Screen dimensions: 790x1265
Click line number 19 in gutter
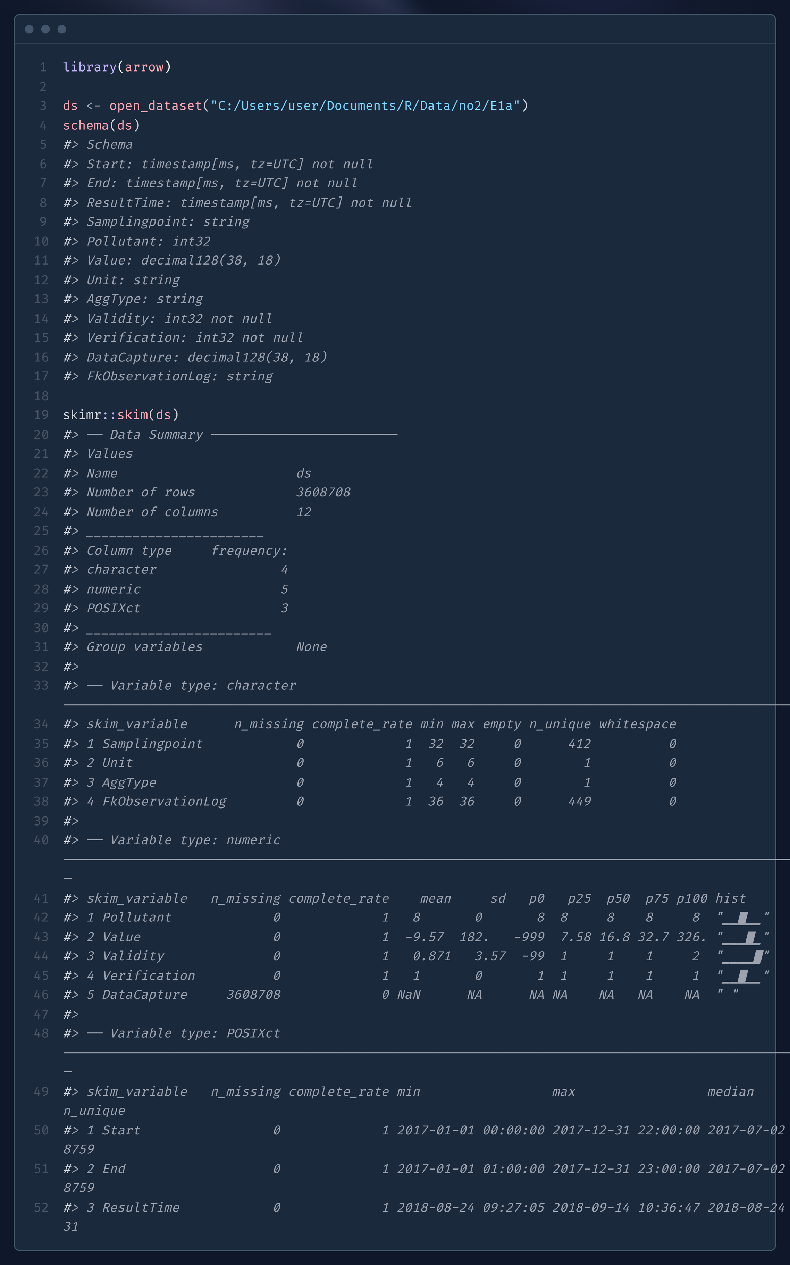[41, 415]
